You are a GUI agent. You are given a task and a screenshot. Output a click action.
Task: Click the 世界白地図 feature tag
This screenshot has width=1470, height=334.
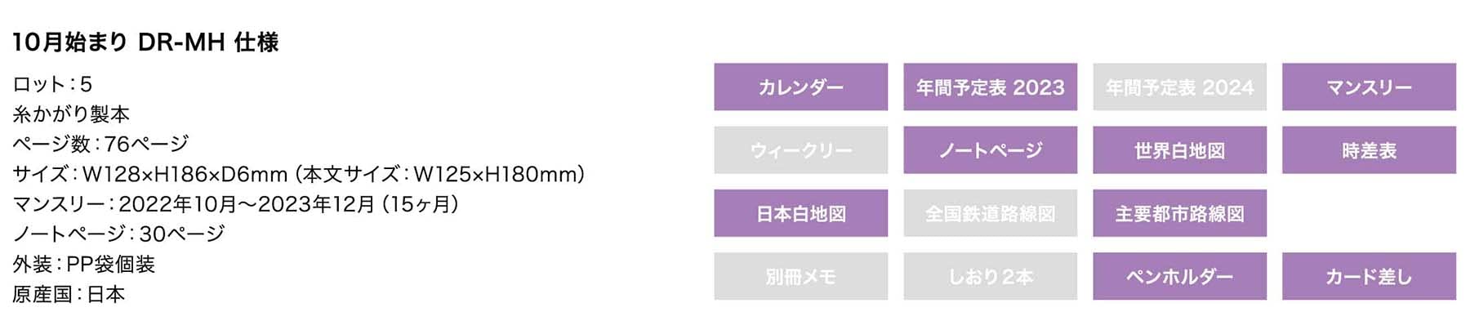(1179, 150)
